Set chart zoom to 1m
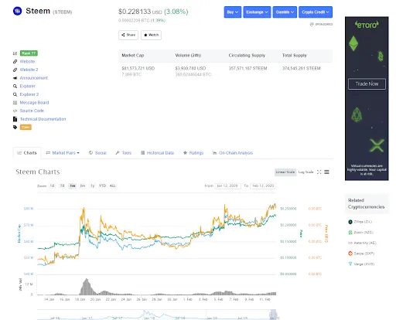Screen dimensions: 396x320 click(x=73, y=186)
